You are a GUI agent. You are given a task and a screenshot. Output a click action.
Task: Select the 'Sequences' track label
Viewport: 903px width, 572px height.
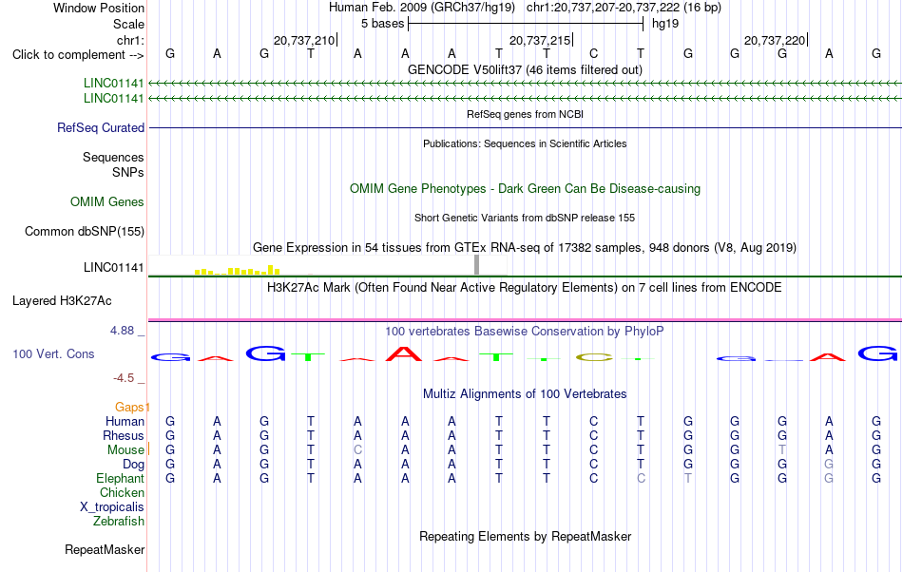pos(113,157)
